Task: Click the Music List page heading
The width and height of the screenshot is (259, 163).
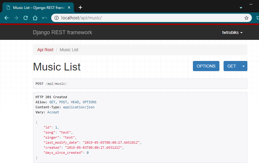Action: click(57, 67)
